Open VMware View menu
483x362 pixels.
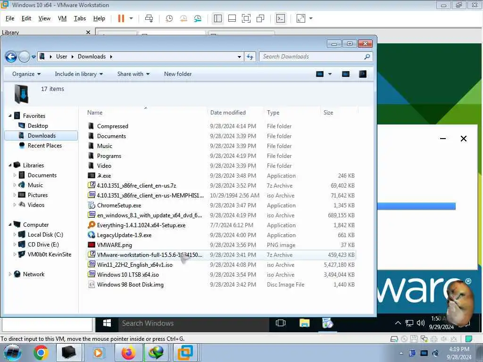pos(44,18)
